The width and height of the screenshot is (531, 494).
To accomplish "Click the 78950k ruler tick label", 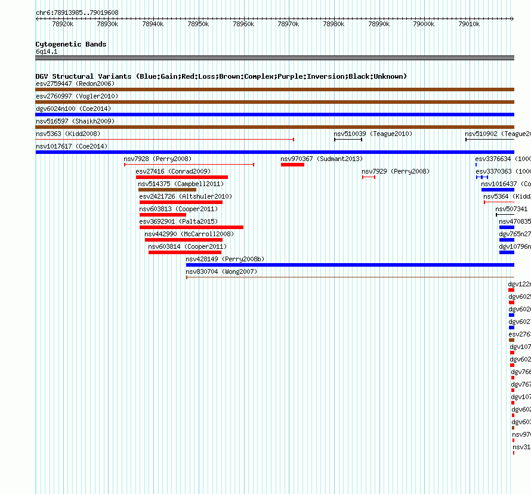I will tap(198, 24).
